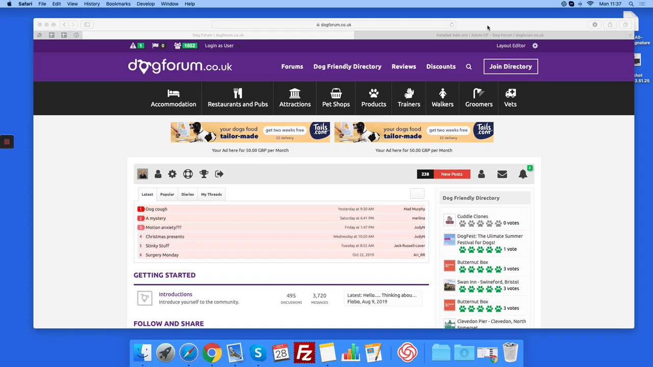Click the Join Directory button
This screenshot has height=367, width=653.
[x=511, y=67]
